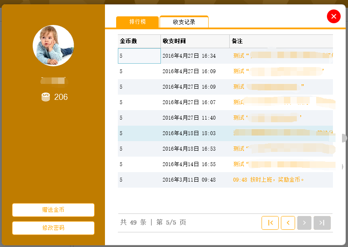Viewport: 348px width, 247px height.
Task: Click the gold coin stack icon
Action: coord(46,97)
